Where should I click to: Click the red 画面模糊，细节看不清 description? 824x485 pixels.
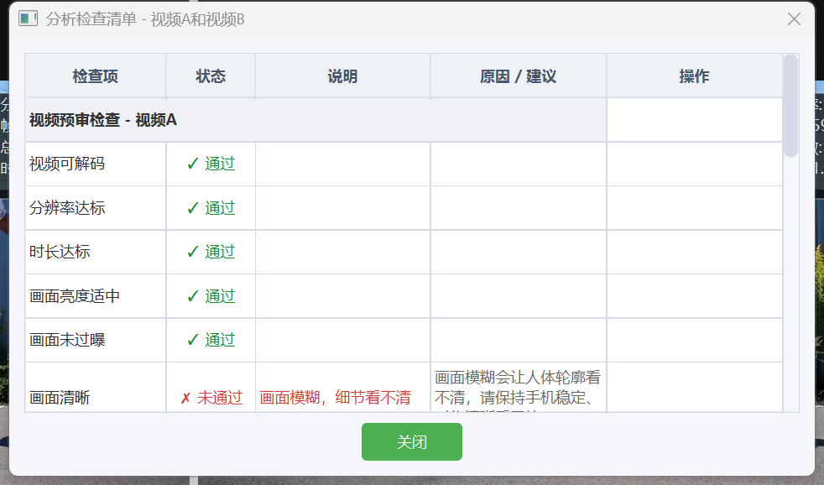(x=336, y=398)
